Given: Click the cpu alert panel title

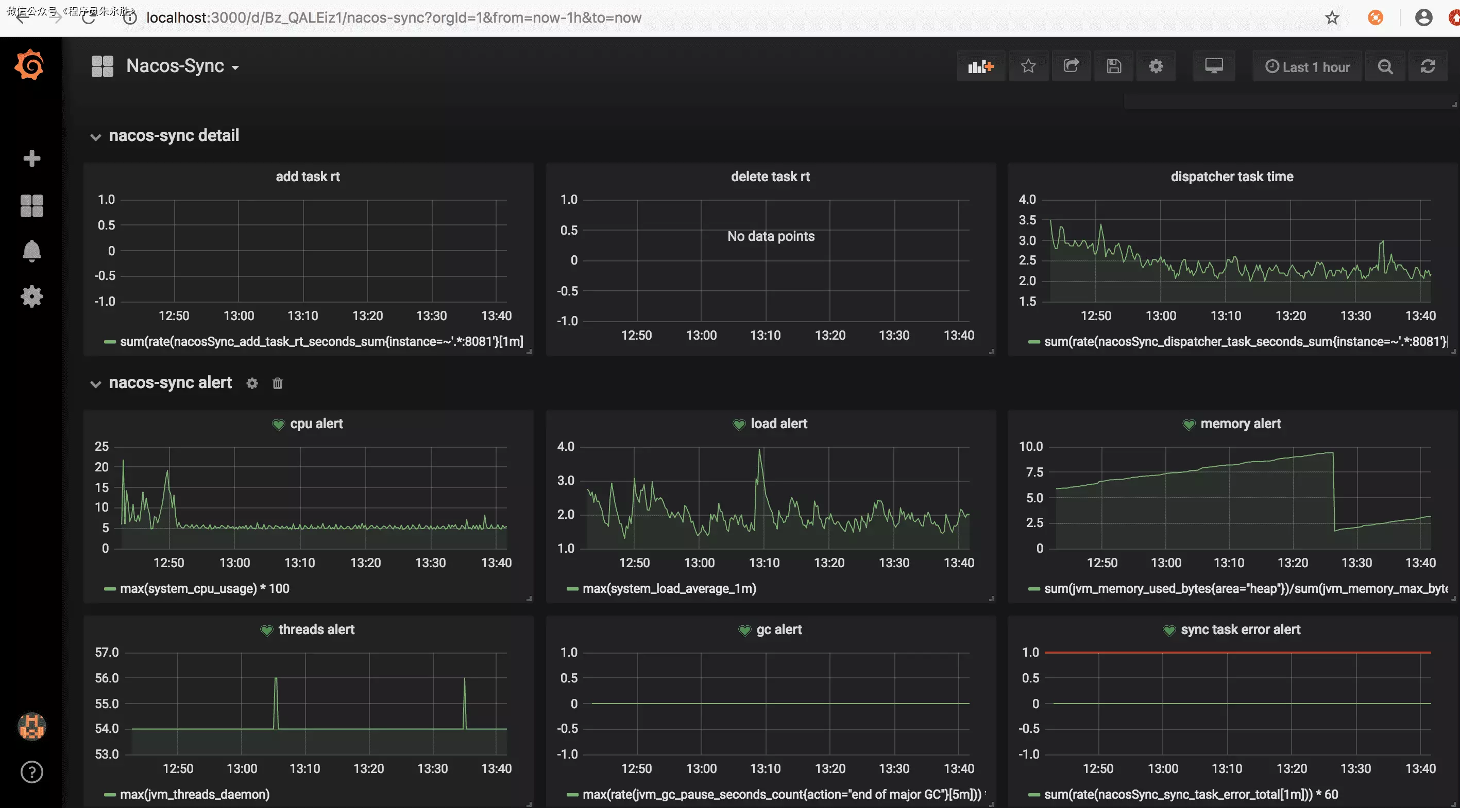Looking at the screenshot, I should coord(316,424).
